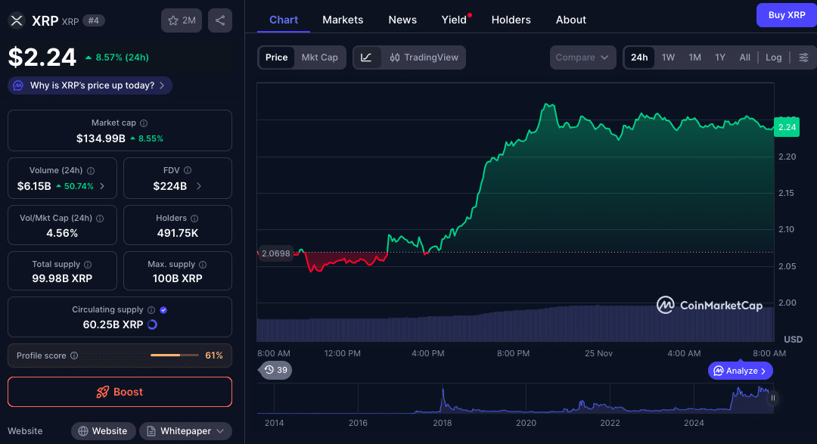
Task: Open the Holders tab
Action: 511,20
